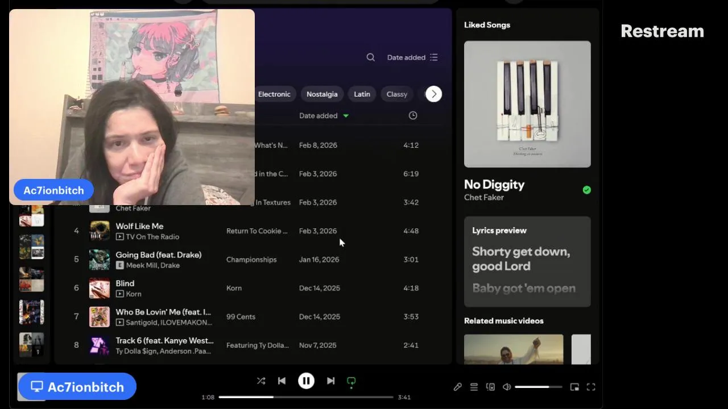Select Going Bad (feat. Drake) track
This screenshot has height=409, width=728.
click(159, 255)
